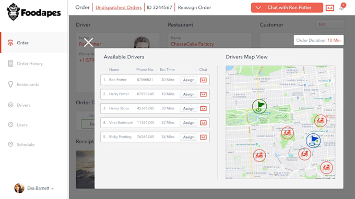This screenshot has width=355, height=199.
Task: Click the Reassign Order breadcrumb
Action: [x=195, y=7]
